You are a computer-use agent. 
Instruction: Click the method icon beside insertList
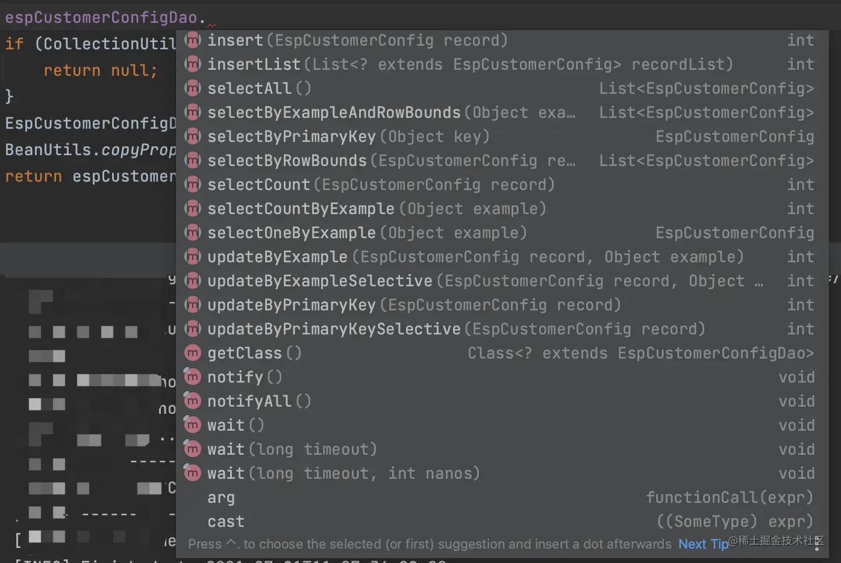point(192,64)
